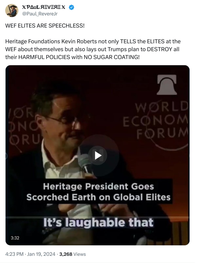The image size is (200, 263).
Task: Click the 4:23 PM Jan 19, 2024 timestamp
Action: click(30, 254)
